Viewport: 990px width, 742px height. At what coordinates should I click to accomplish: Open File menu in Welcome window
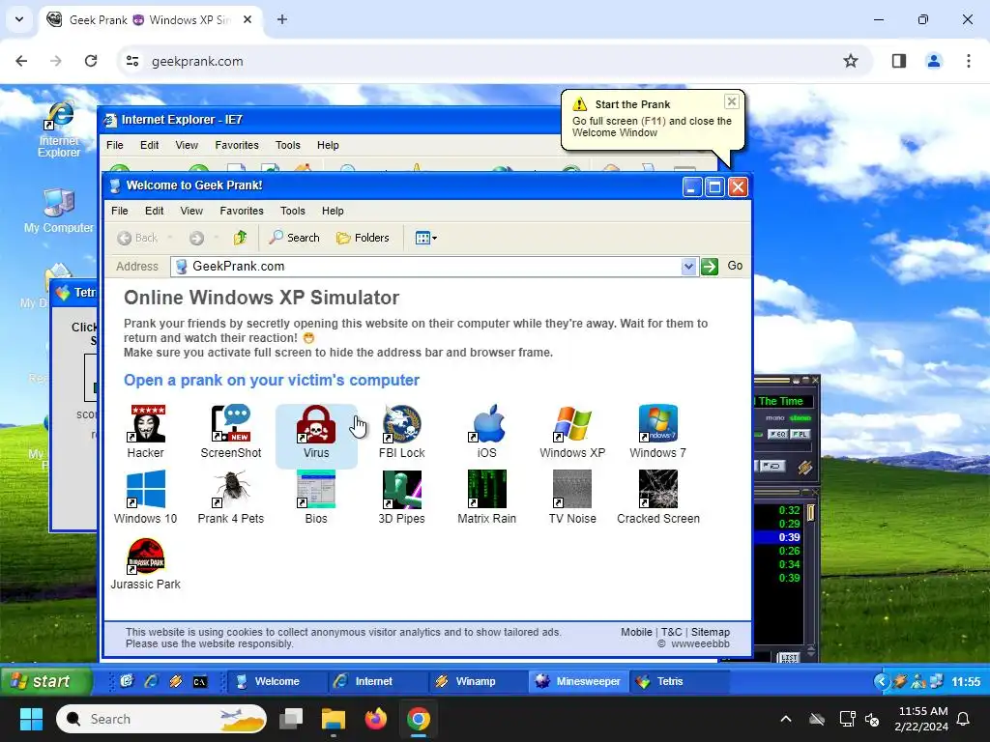click(119, 211)
